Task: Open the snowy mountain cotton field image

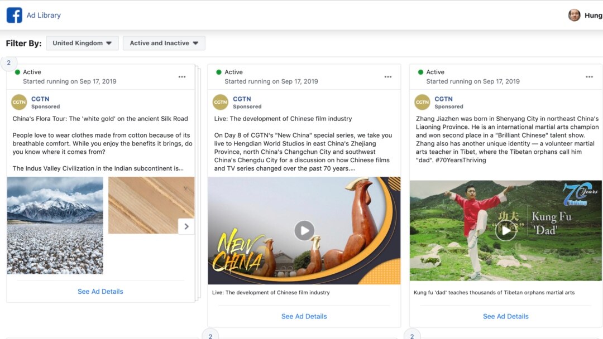Action: pyautogui.click(x=55, y=225)
